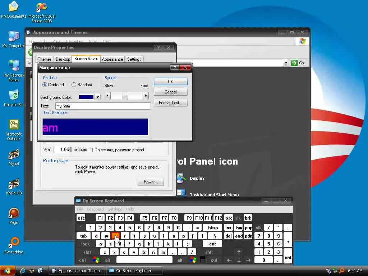
Task: Open My Computer desktop icon
Action: point(13,40)
